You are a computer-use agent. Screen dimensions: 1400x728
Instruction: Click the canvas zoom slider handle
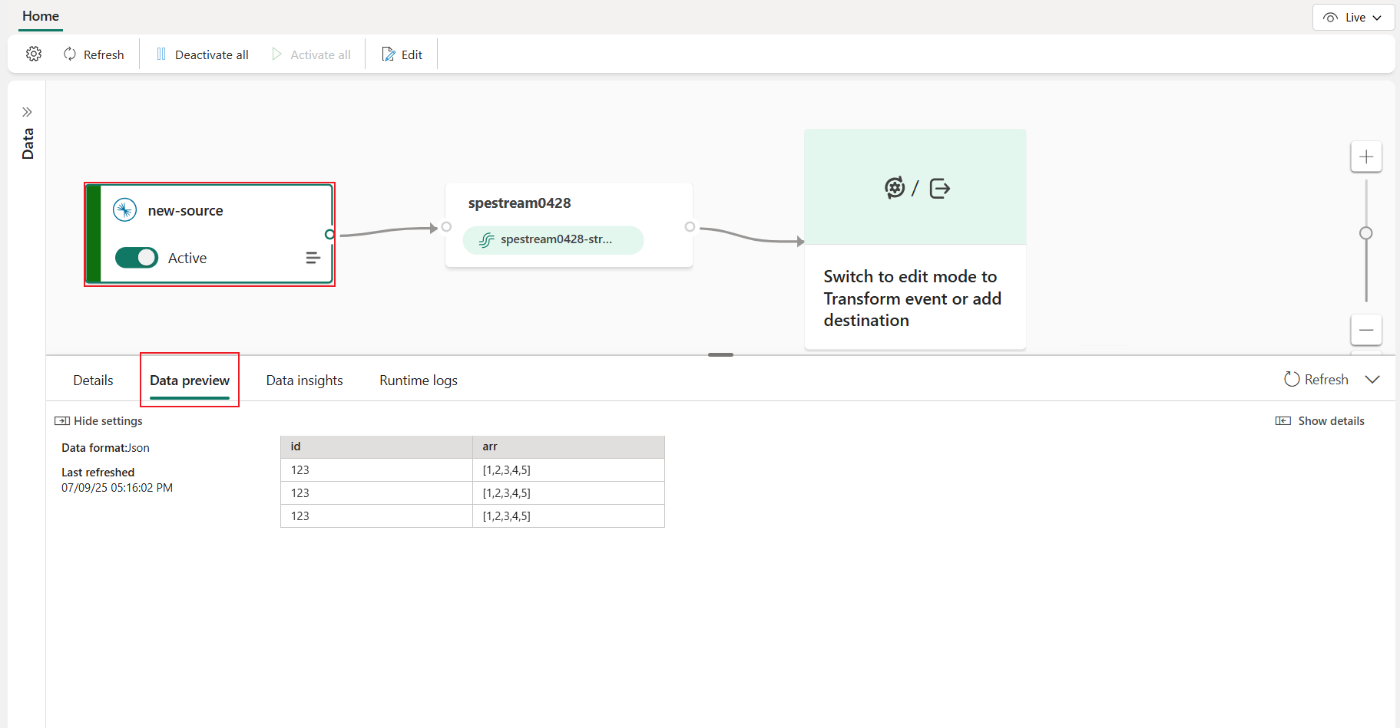click(1365, 233)
